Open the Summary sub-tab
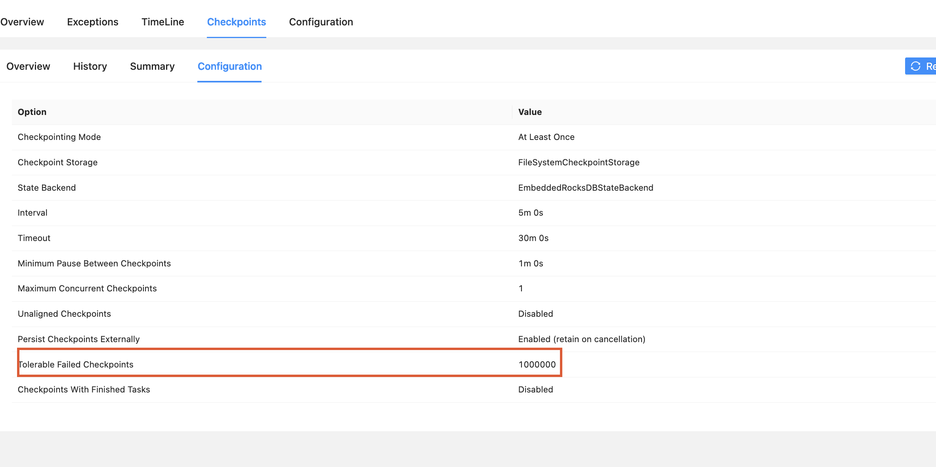This screenshot has width=936, height=467. [152, 66]
